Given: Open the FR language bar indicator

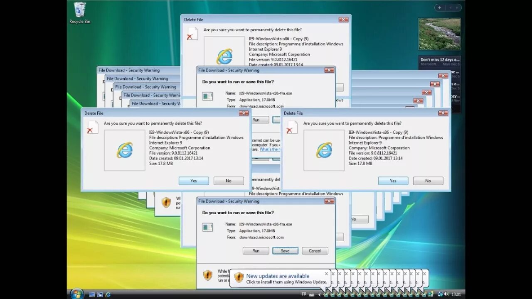Looking at the screenshot, I should pos(304,294).
